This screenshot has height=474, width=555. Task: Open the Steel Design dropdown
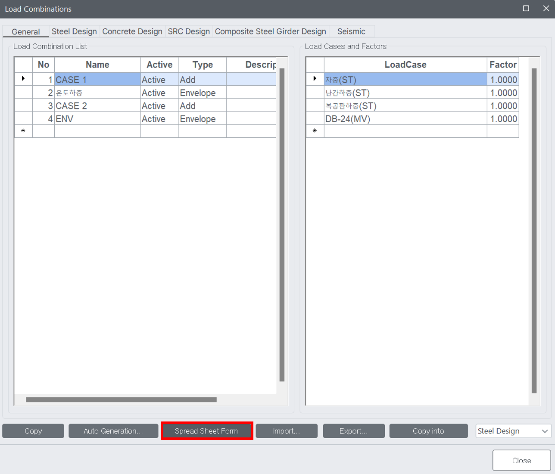click(x=513, y=431)
